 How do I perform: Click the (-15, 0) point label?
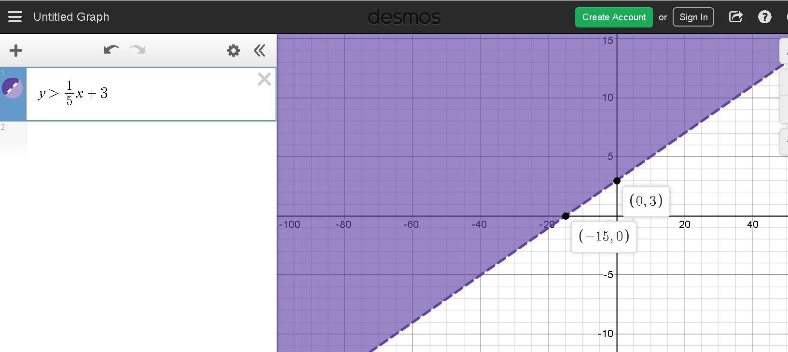[604, 237]
